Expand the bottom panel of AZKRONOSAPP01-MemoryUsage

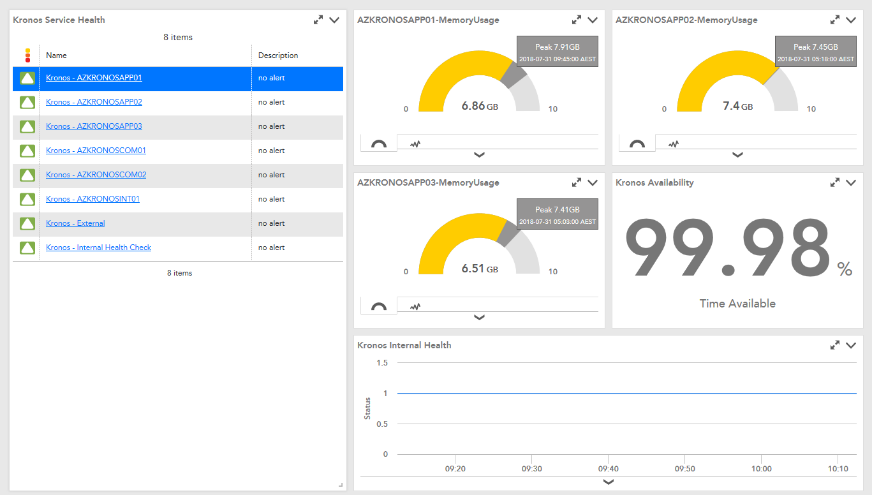[480, 155]
